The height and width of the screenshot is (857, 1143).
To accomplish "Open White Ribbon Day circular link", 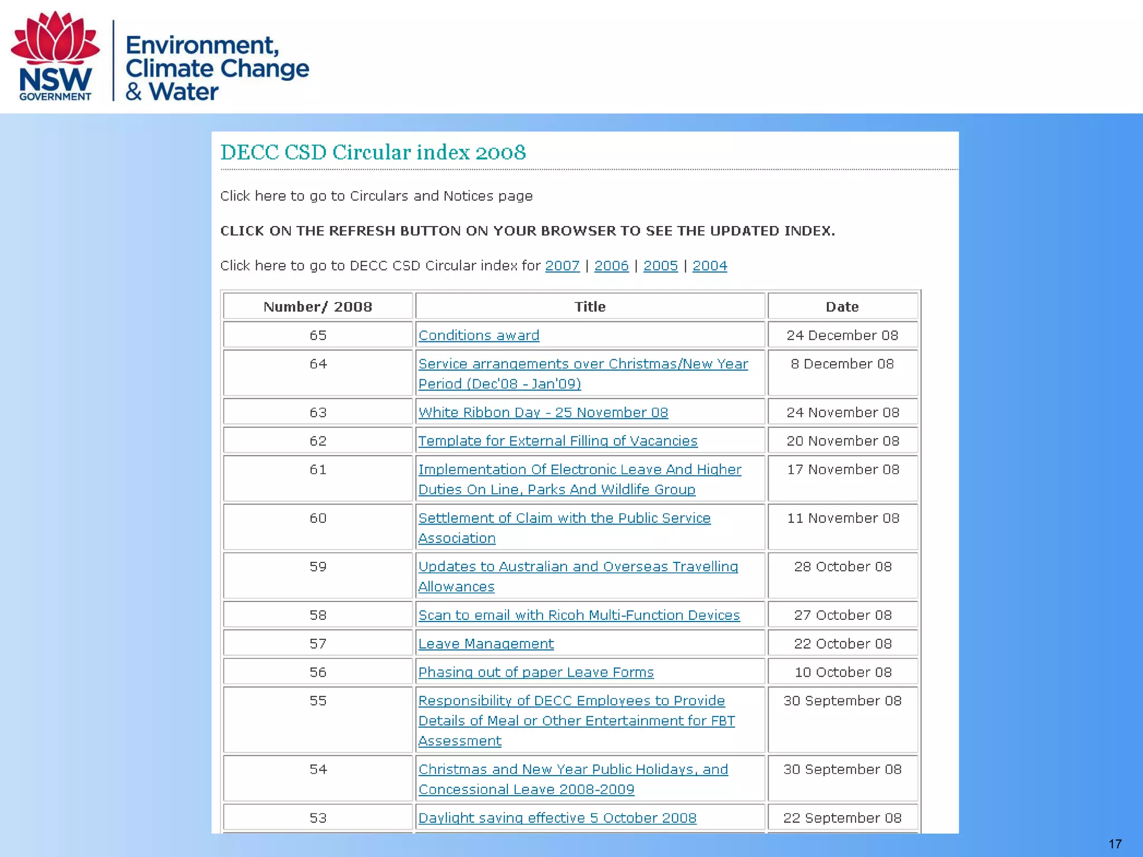I will (x=542, y=412).
